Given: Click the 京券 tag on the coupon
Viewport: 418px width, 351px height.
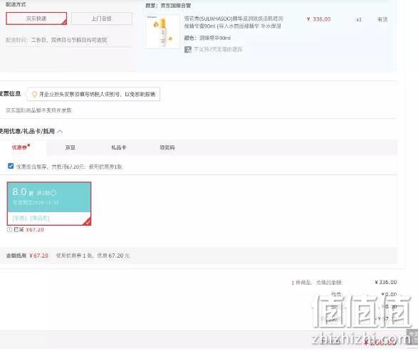Looking at the screenshot, I should click(19, 219).
